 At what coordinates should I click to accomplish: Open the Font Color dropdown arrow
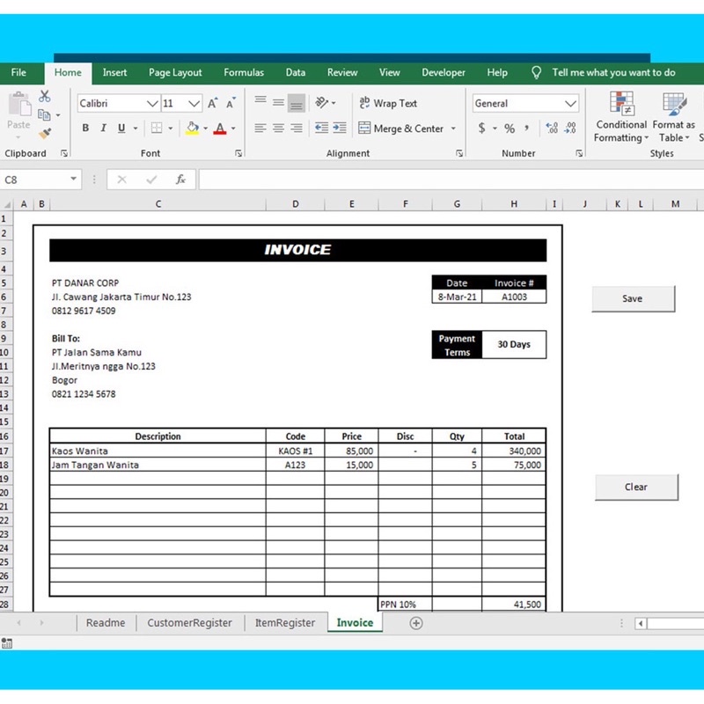233,128
